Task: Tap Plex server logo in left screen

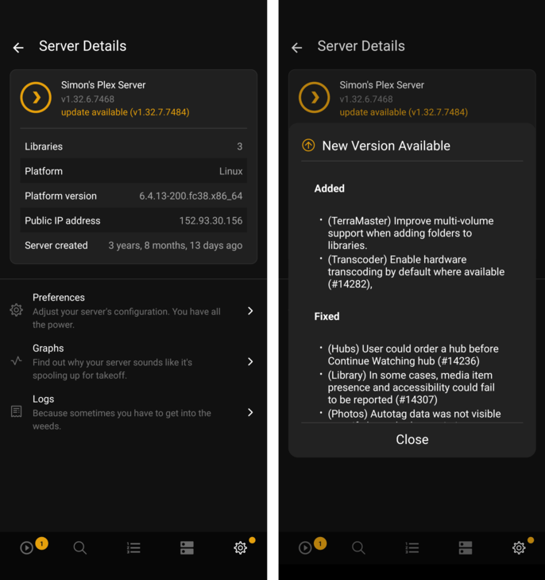Action: (36, 97)
